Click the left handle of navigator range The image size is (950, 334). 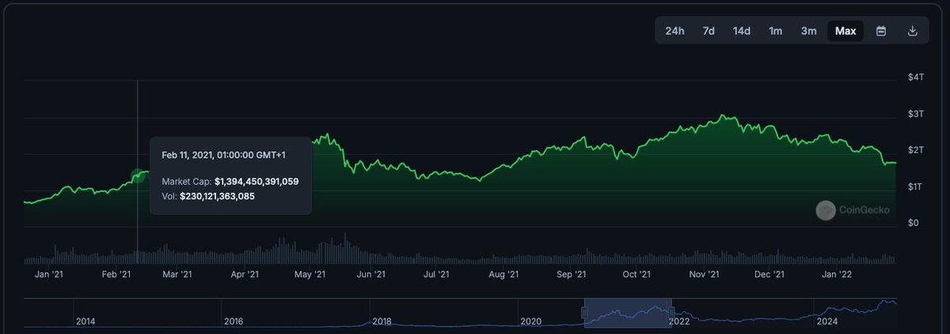point(585,313)
